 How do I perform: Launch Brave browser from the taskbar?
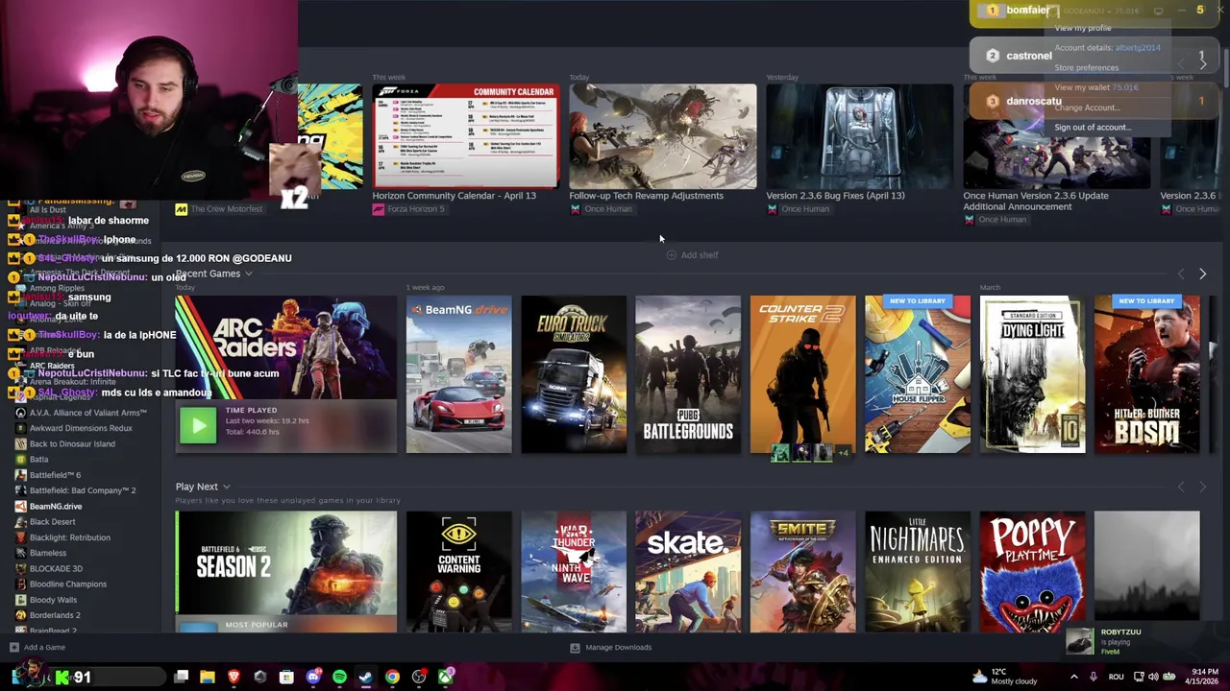pos(234,678)
